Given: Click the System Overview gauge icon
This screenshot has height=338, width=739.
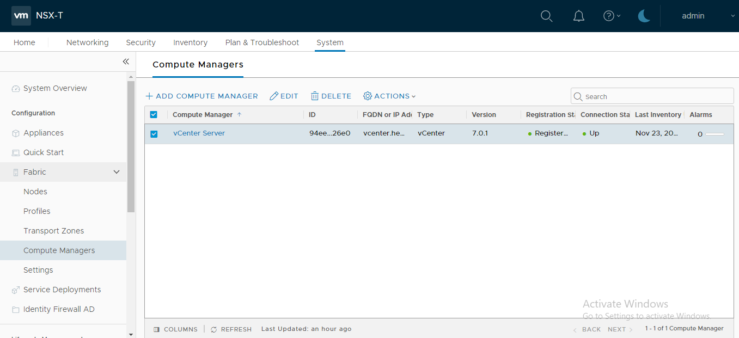Looking at the screenshot, I should click(x=16, y=89).
